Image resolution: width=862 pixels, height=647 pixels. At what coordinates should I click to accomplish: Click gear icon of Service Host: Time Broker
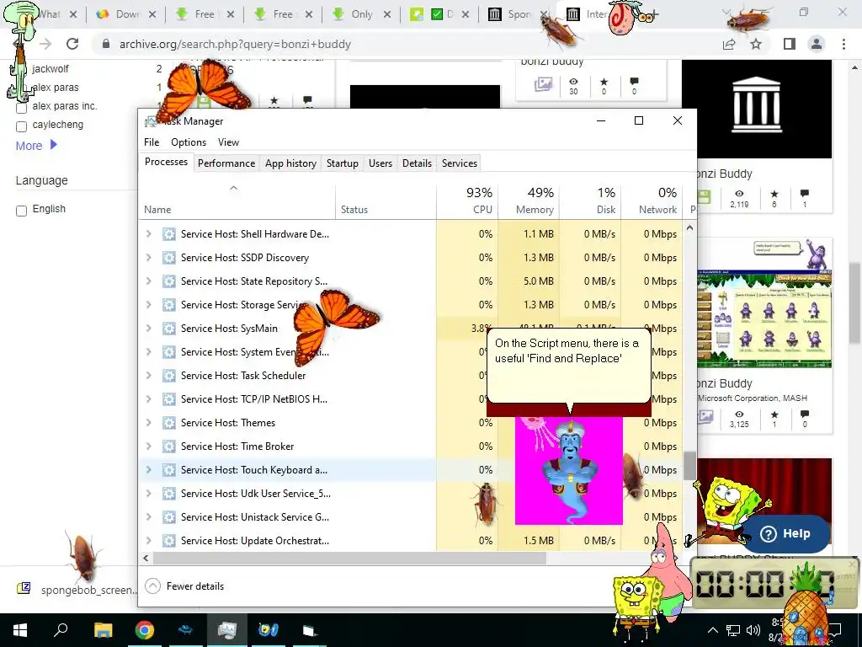coord(168,446)
